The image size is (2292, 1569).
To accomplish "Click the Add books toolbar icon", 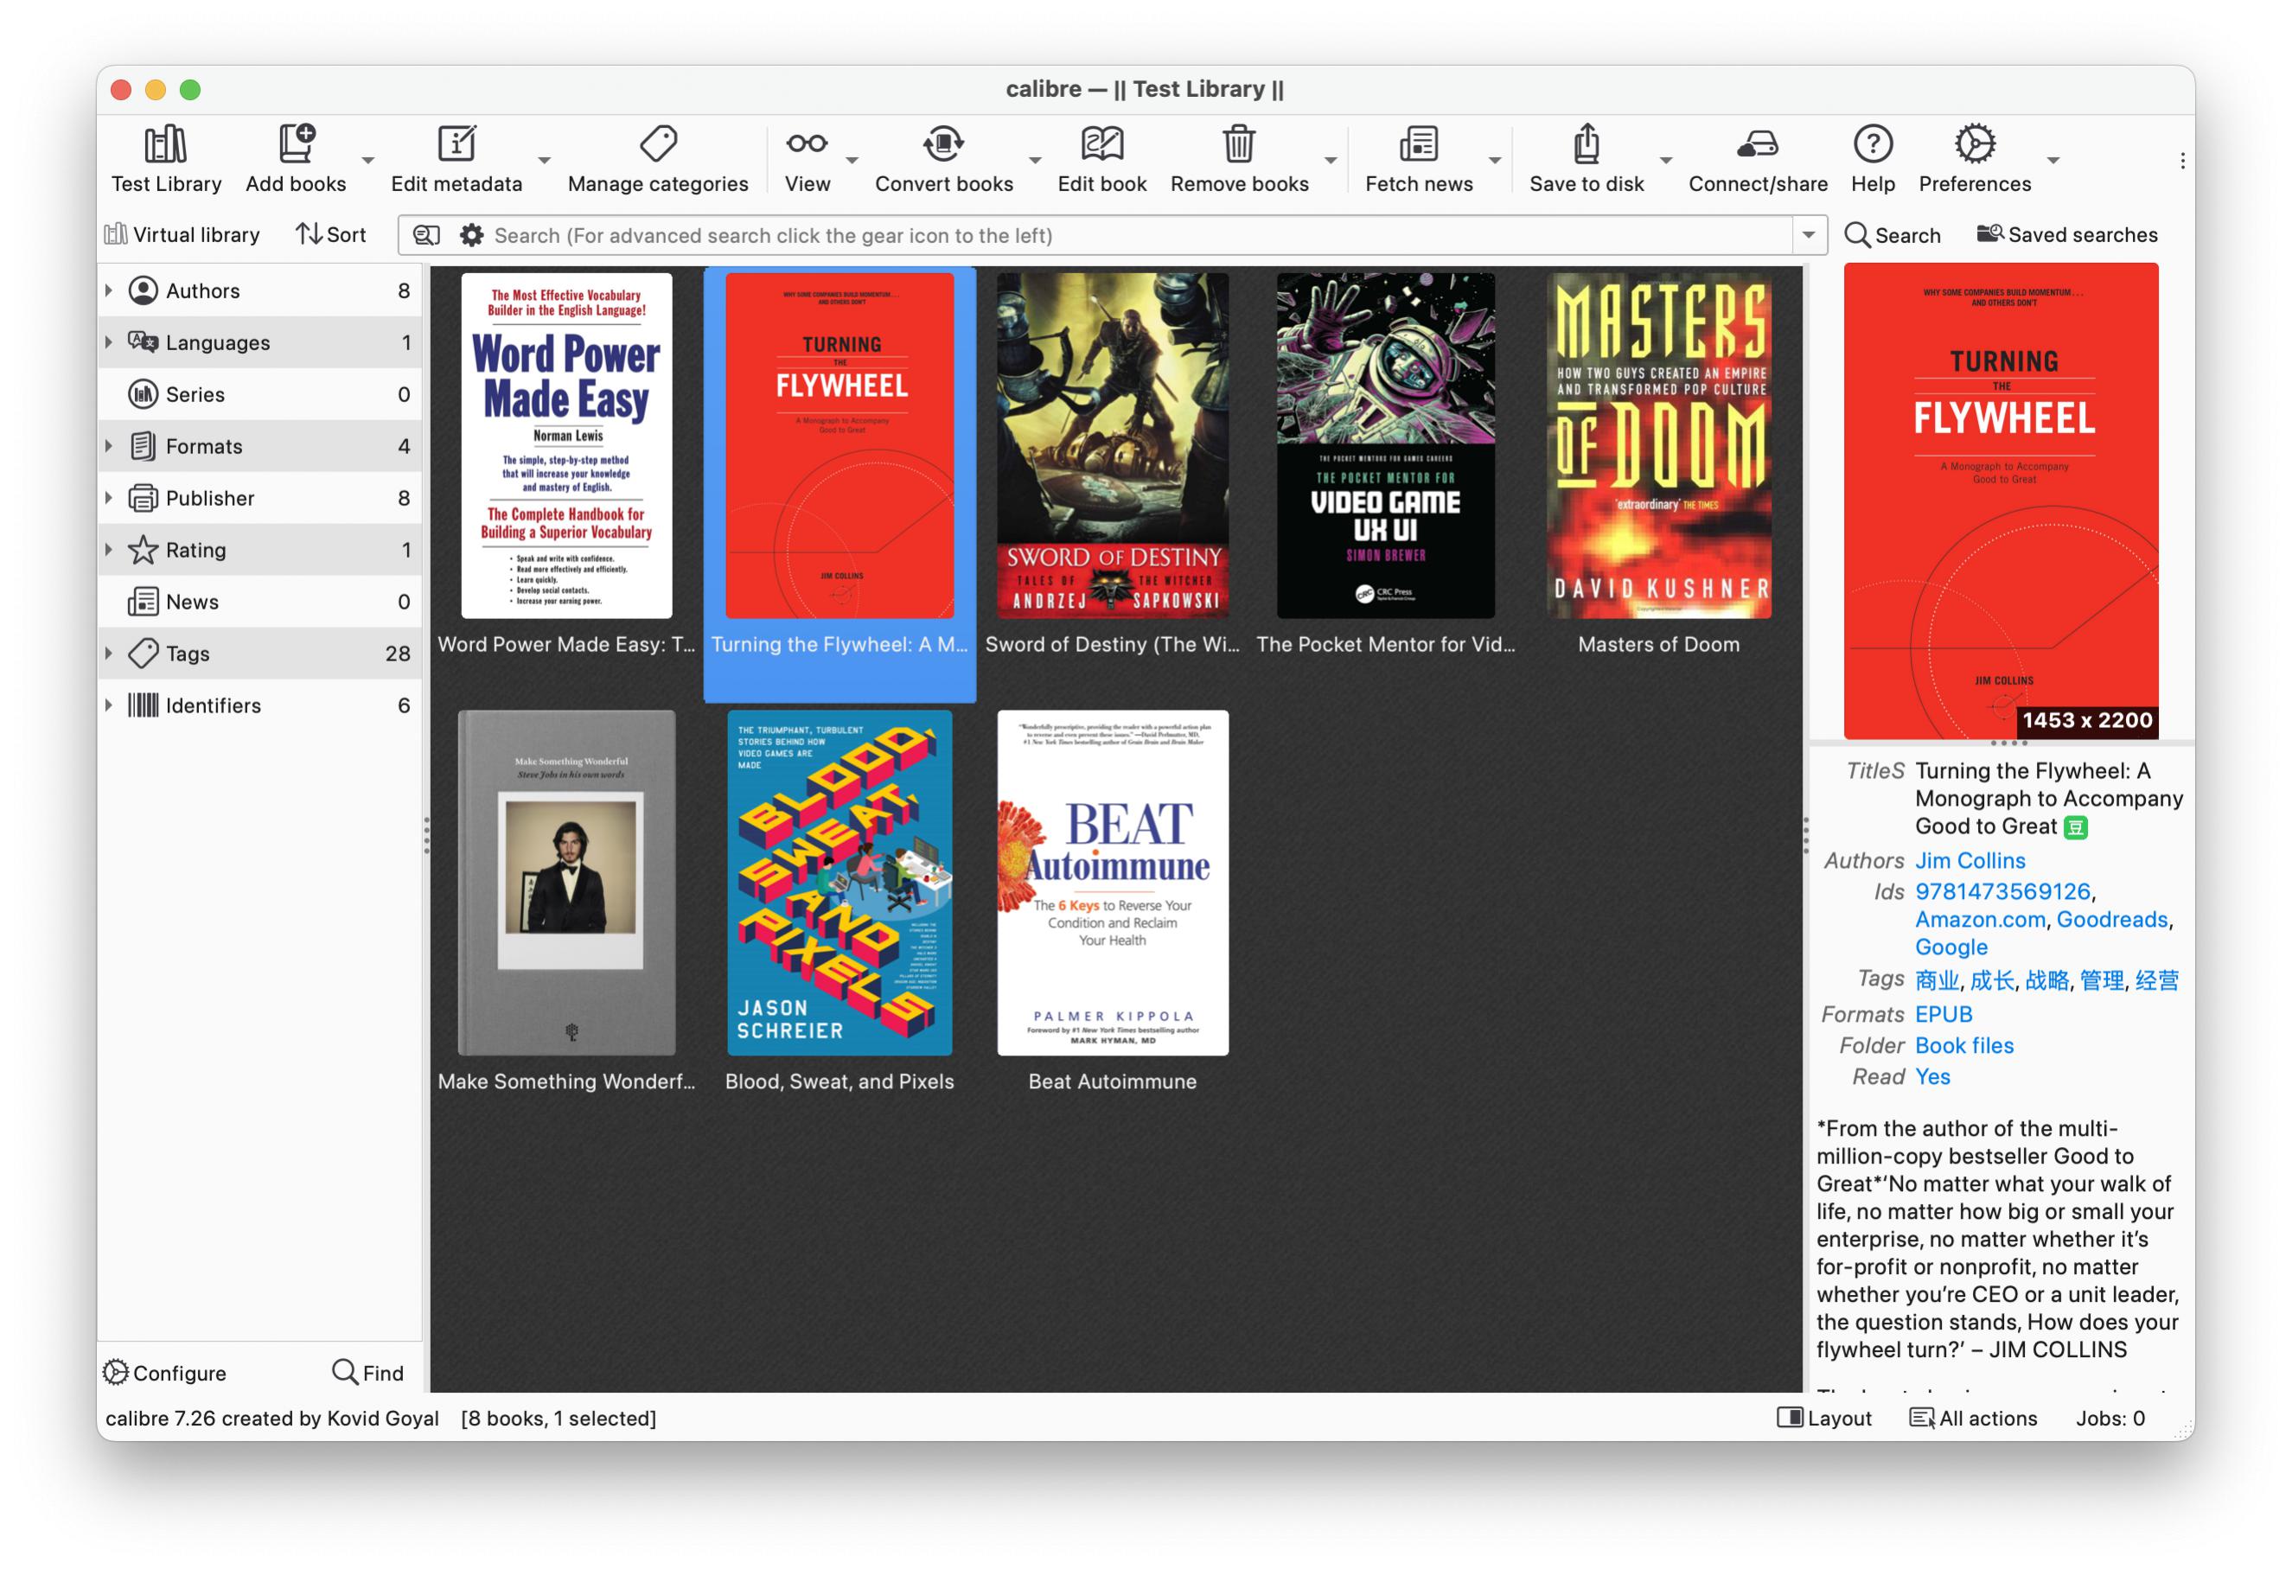I will (295, 145).
